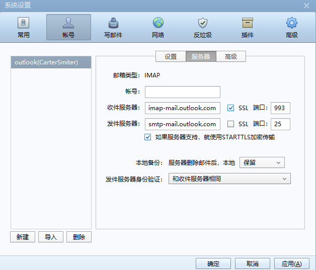Click the 取消 cancel button

click(x=253, y=263)
